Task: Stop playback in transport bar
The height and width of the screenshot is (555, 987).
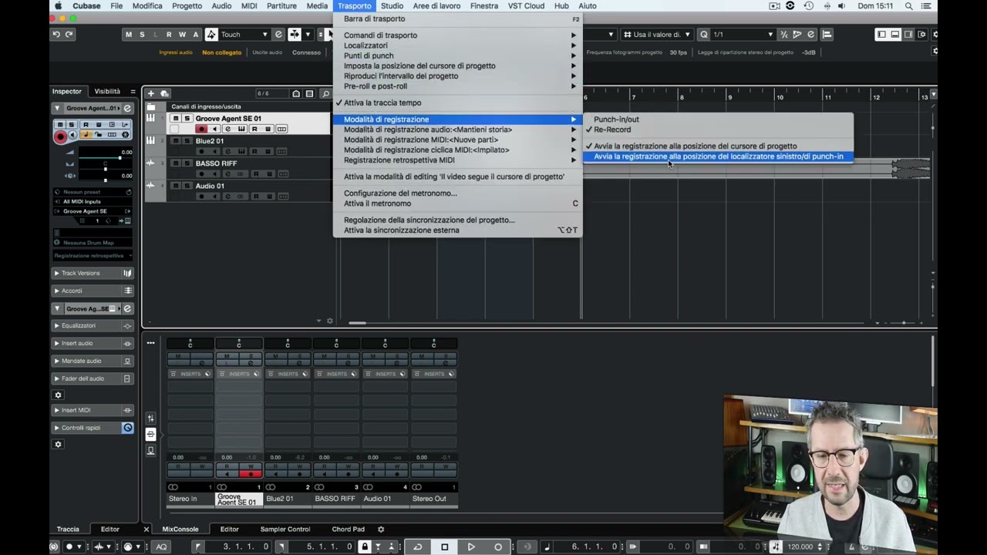Action: [444, 547]
